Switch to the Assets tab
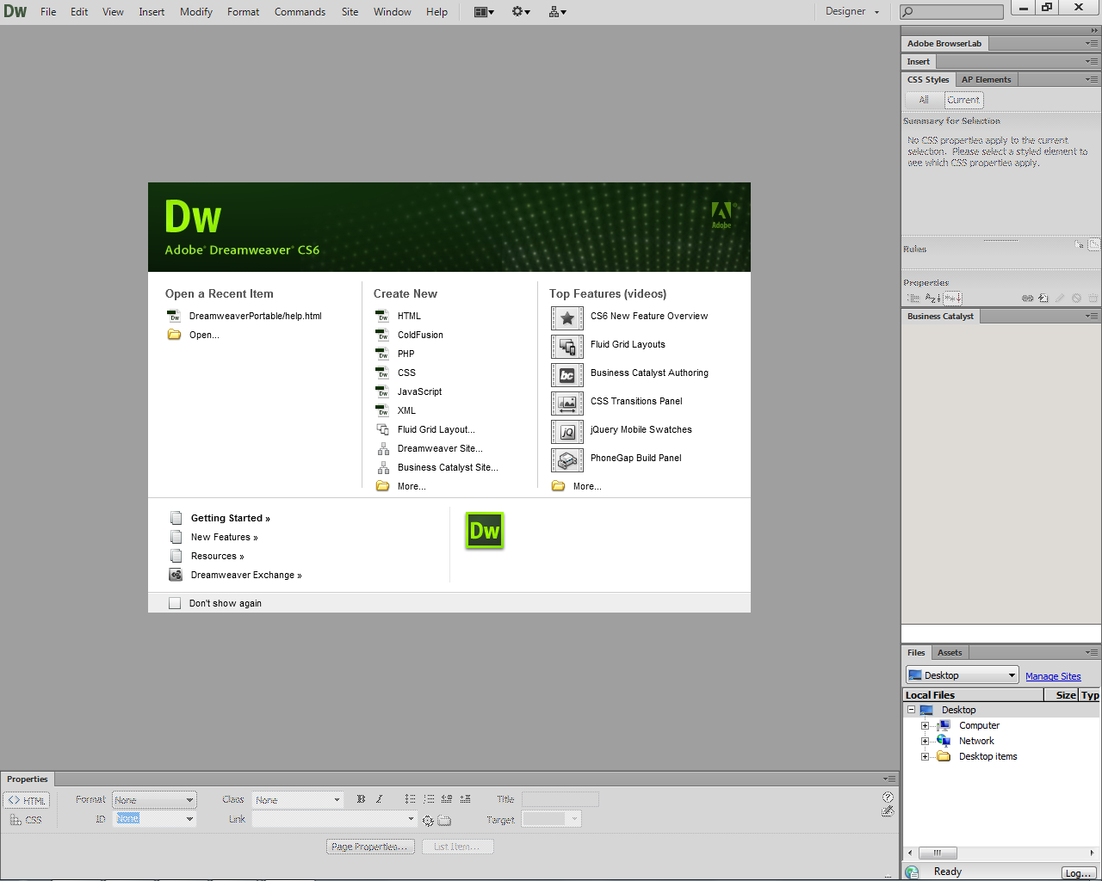Screen dimensions: 1102x881 (950, 652)
